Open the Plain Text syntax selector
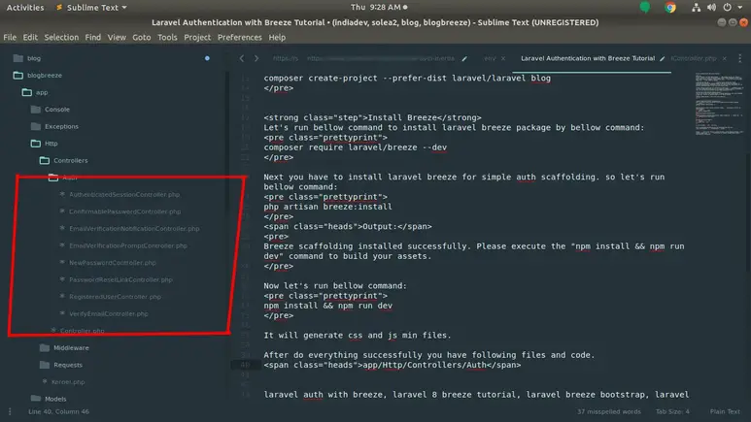The height and width of the screenshot is (422, 751). tap(719, 412)
